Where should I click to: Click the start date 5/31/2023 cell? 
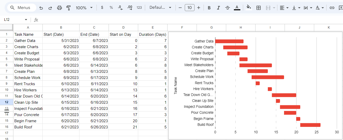(x=61, y=40)
